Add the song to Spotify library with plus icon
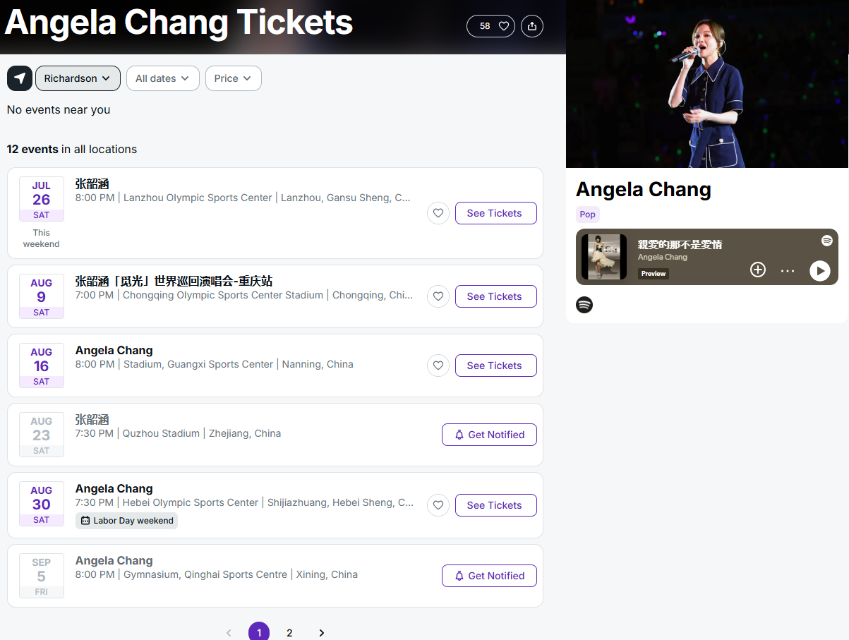Viewport: 849px width, 640px height. (758, 270)
